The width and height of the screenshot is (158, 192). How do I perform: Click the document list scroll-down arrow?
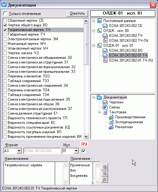[86, 136]
